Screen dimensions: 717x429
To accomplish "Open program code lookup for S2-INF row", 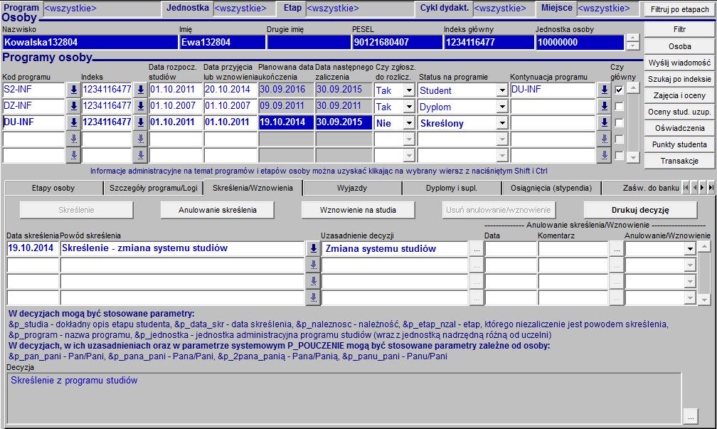I will point(73,90).
